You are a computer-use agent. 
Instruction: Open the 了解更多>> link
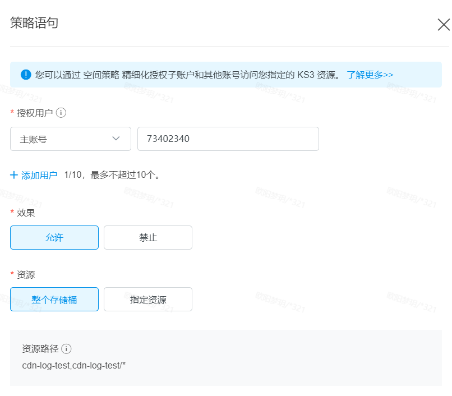tap(370, 75)
